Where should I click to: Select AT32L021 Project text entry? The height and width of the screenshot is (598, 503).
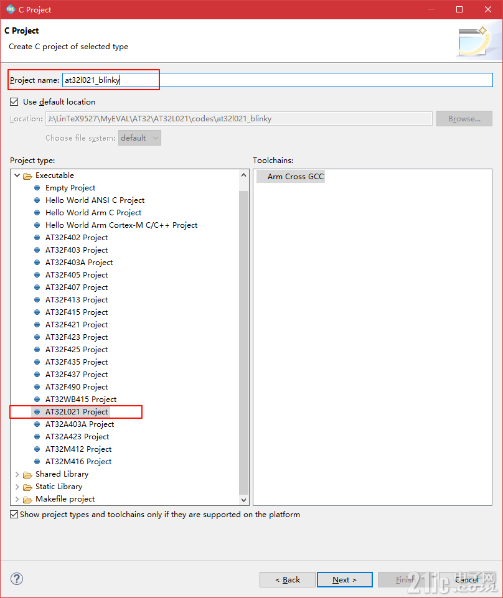[x=77, y=411]
